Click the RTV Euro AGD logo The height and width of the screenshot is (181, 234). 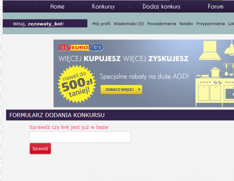(x=81, y=48)
